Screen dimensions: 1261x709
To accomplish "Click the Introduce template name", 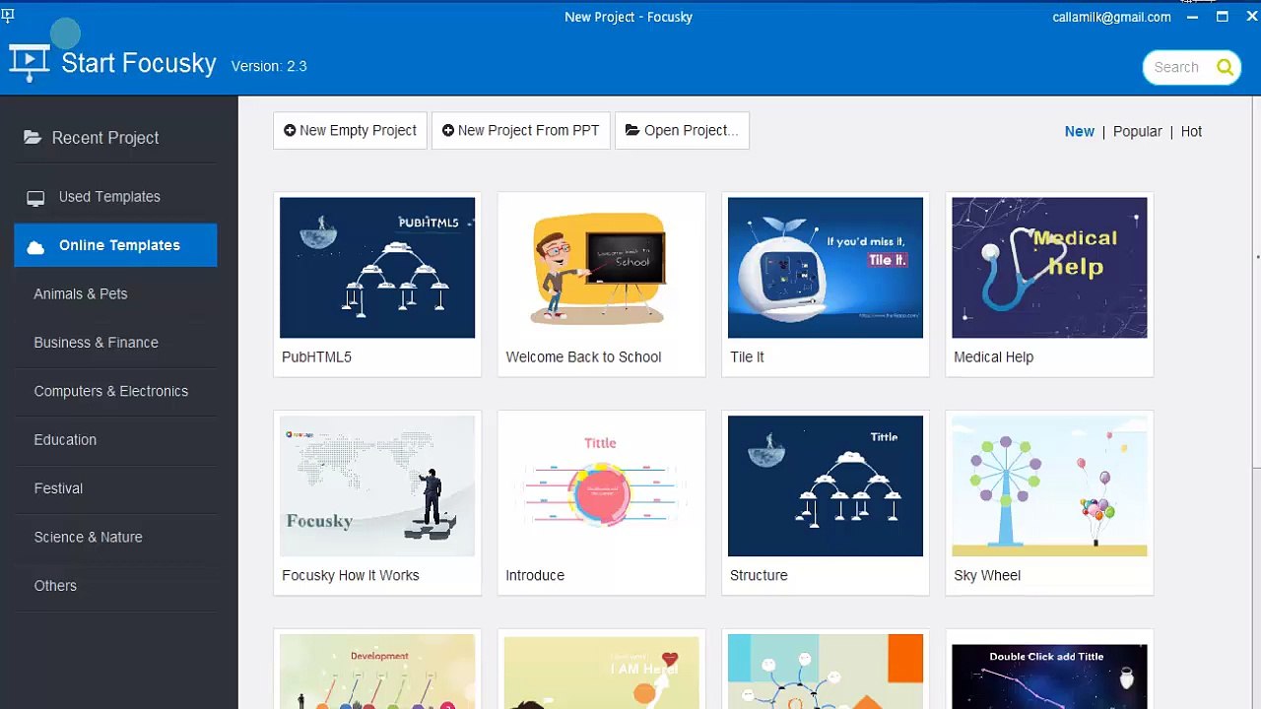I will pyautogui.click(x=535, y=575).
